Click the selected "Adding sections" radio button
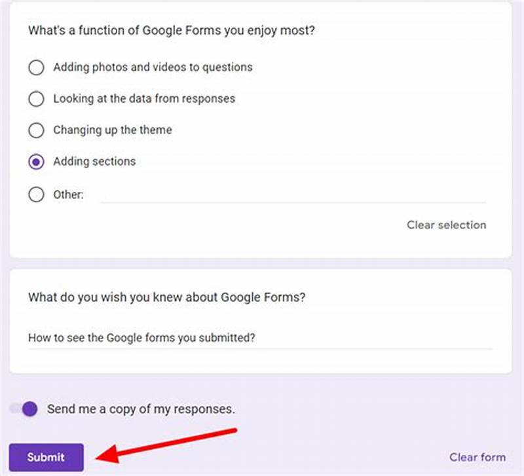This screenshot has height=476, width=524. click(x=36, y=162)
